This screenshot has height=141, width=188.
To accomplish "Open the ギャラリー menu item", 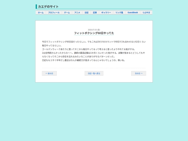I will pos(106,13).
